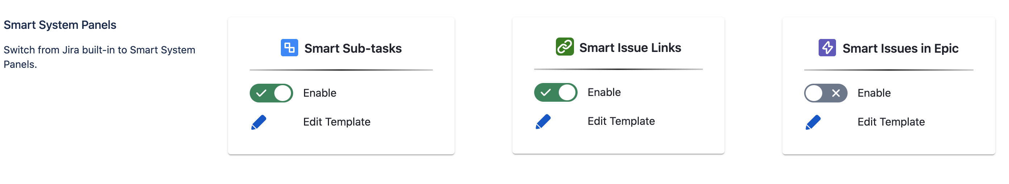Click the blue Smart Sub-tasks icon
Image resolution: width=1009 pixels, height=184 pixels.
289,48
